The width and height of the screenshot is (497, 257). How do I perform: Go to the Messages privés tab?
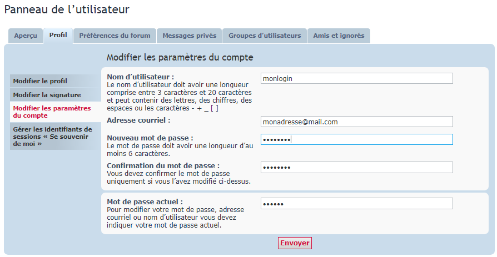point(189,36)
